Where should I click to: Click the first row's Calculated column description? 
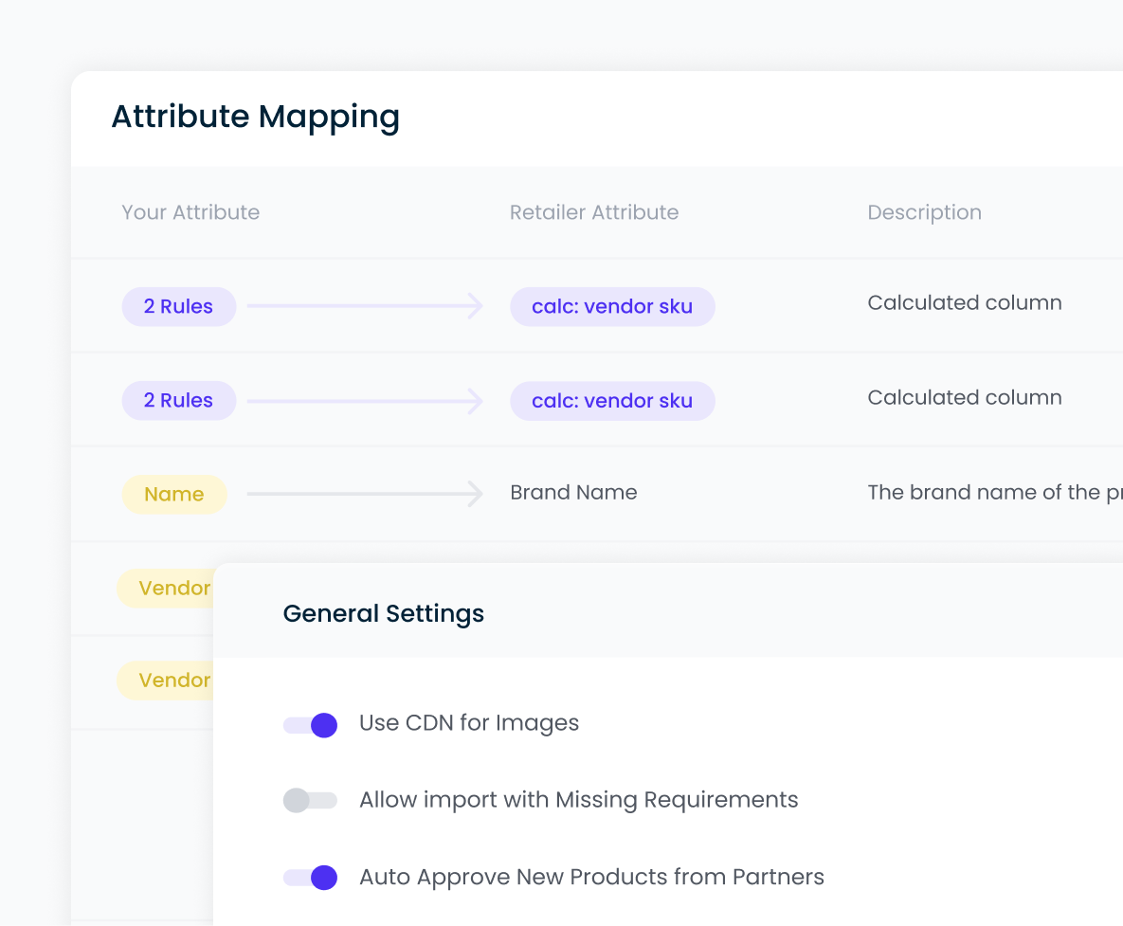965,303
